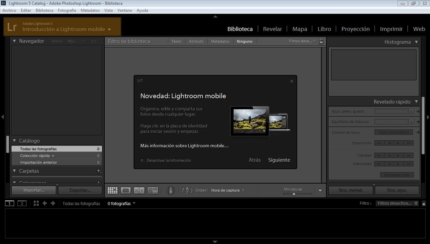This screenshot has width=430, height=244.
Task: Switch to Revelar module
Action: (x=272, y=29)
